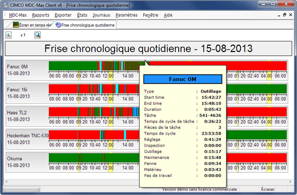297x195 pixels.
Task: Click the Heidenhain TNC-530 machine label
Action: [x=28, y=136]
